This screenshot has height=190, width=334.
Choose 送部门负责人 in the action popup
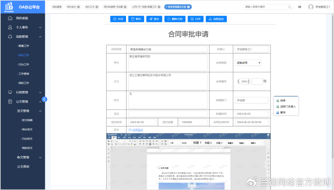pos(288,107)
